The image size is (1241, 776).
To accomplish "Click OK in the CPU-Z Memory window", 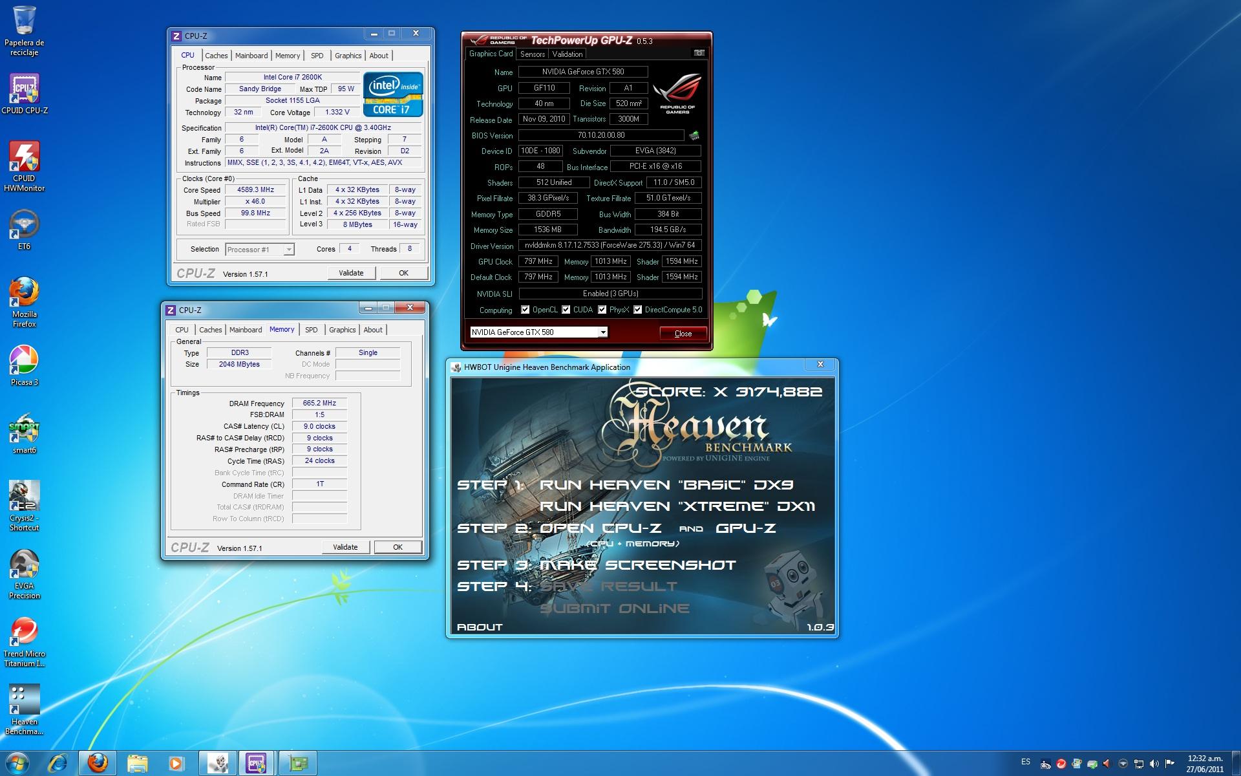I will click(398, 547).
